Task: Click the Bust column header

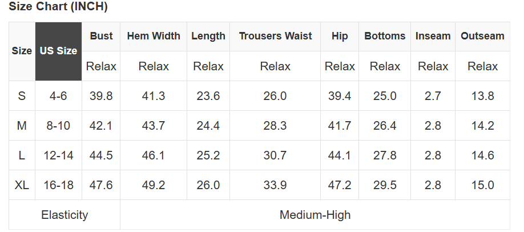Action: pos(101,36)
